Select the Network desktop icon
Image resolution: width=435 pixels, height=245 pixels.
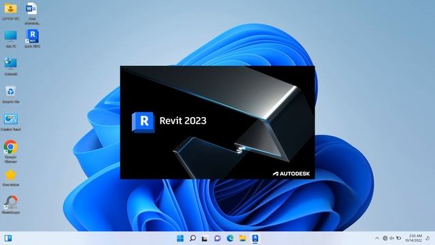11,67
